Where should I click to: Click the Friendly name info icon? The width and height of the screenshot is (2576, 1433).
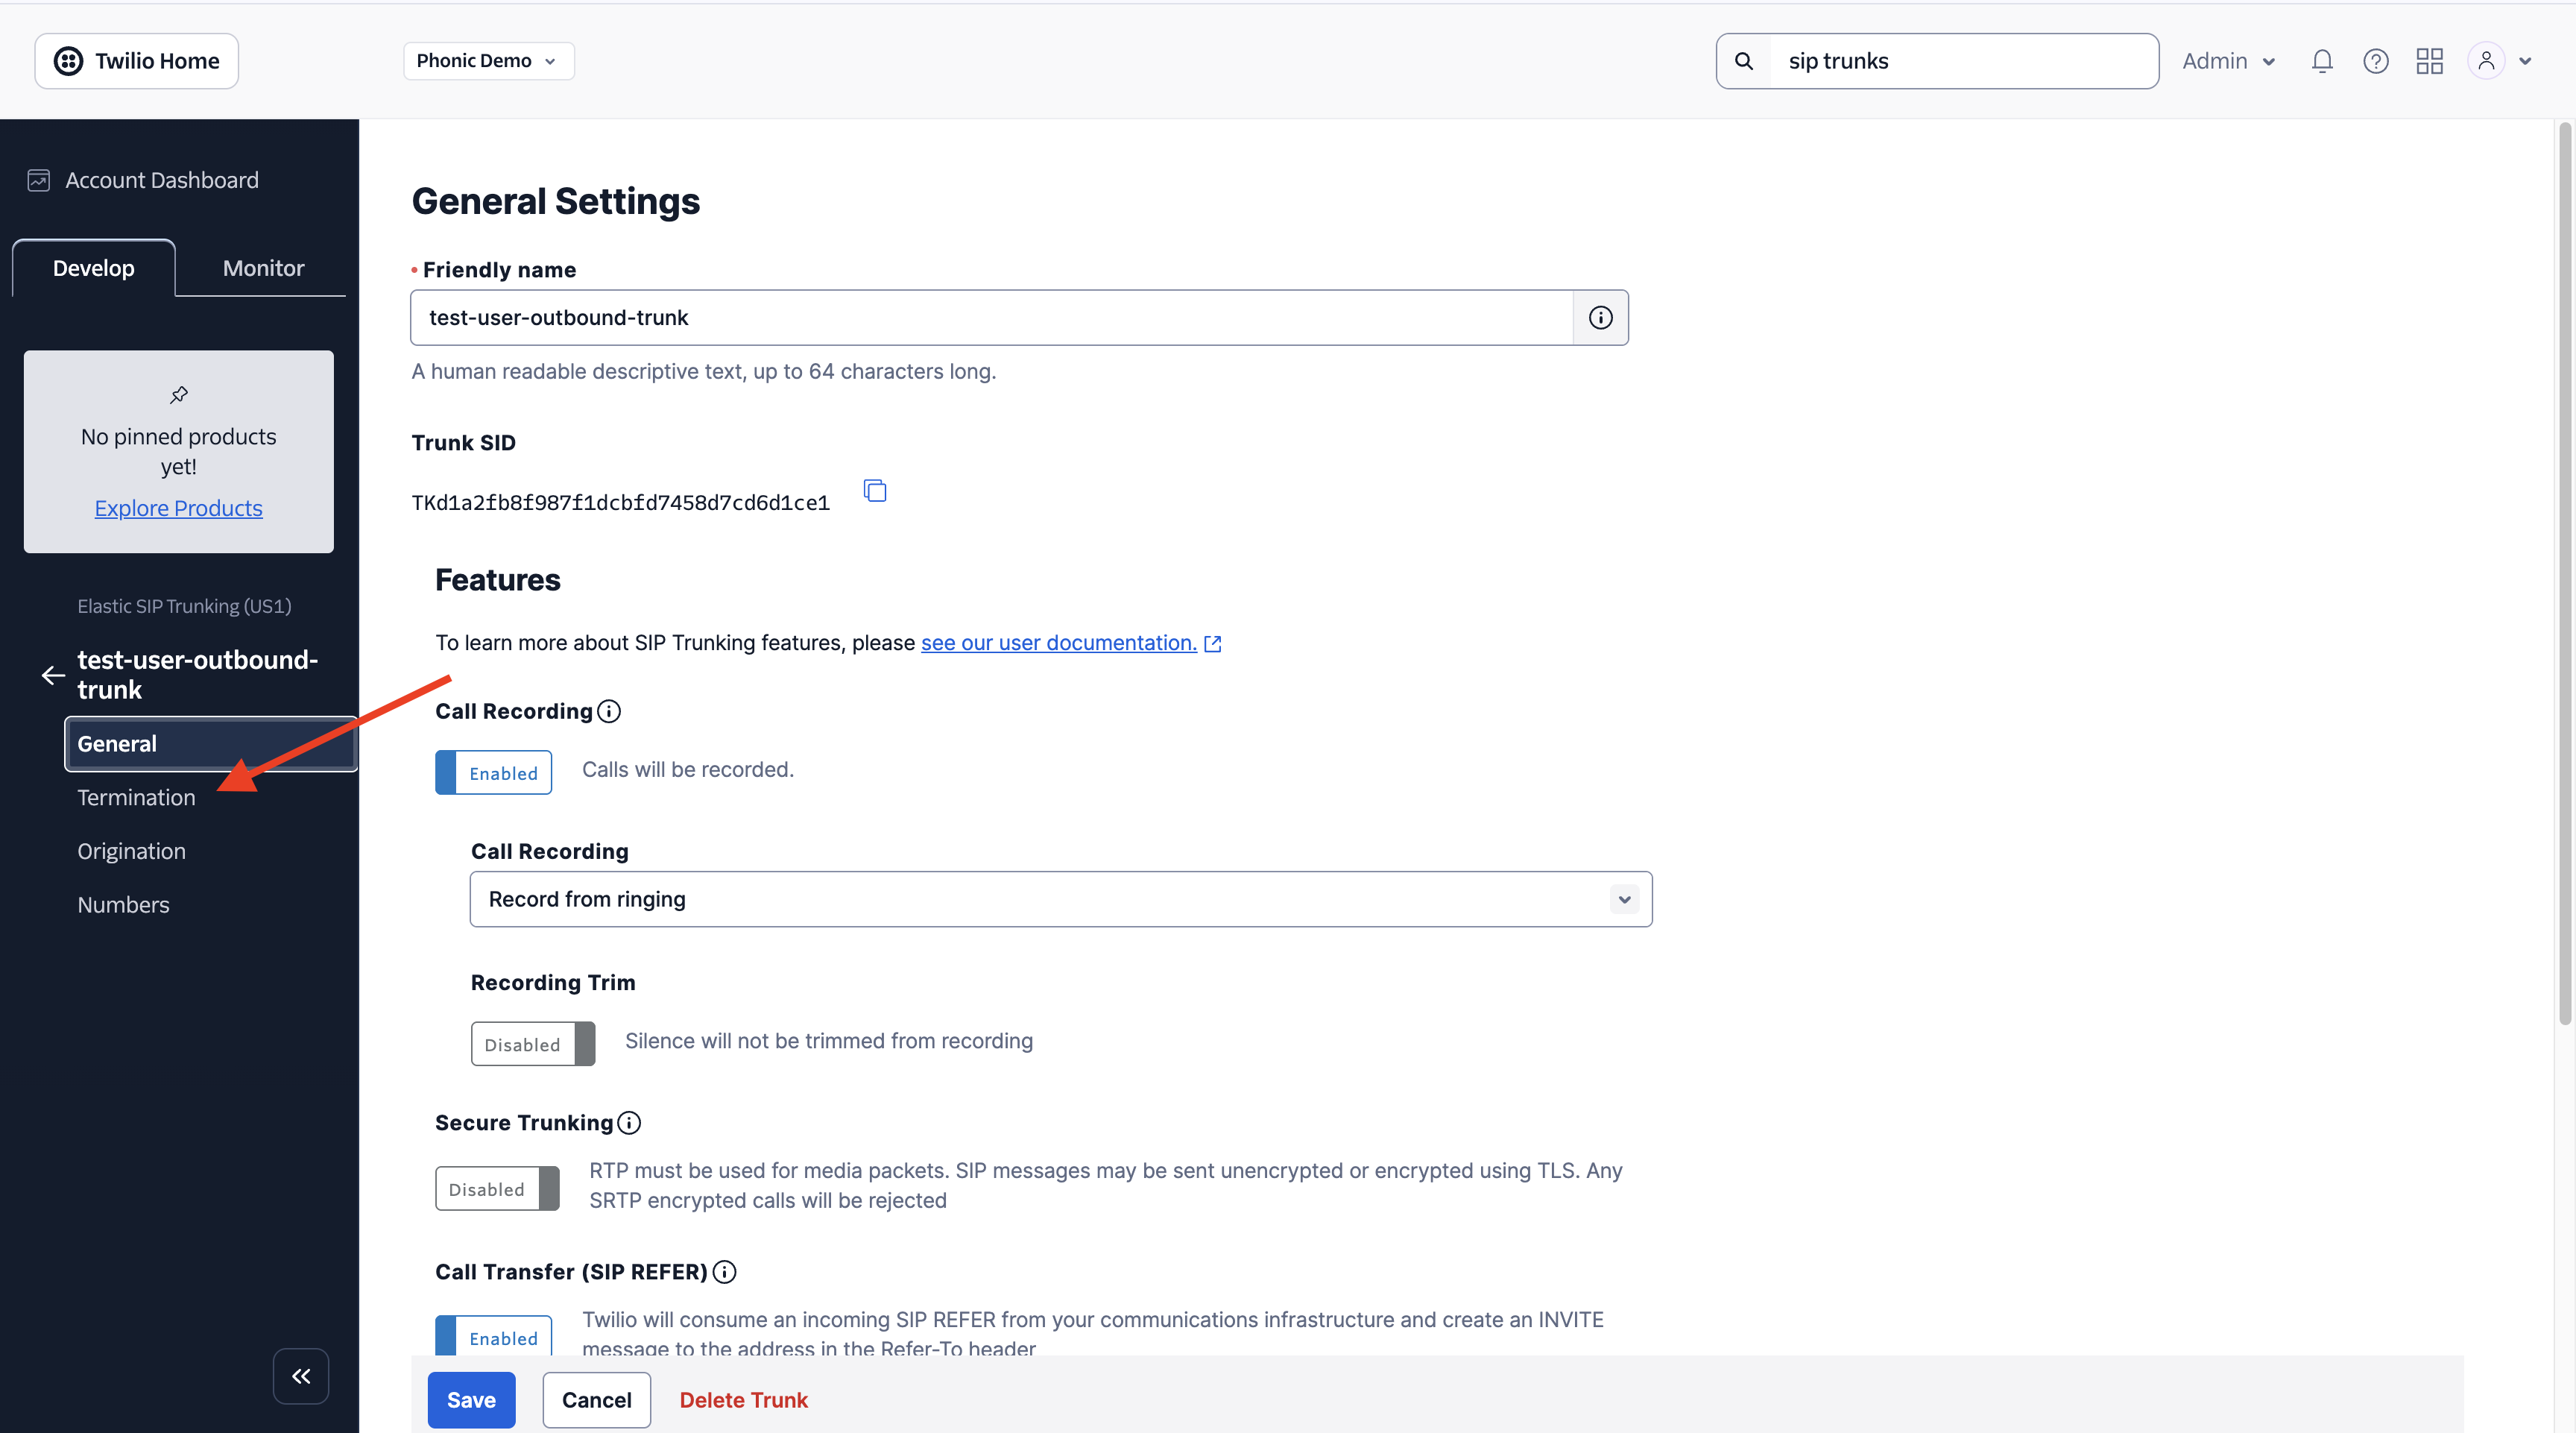[x=1600, y=318]
